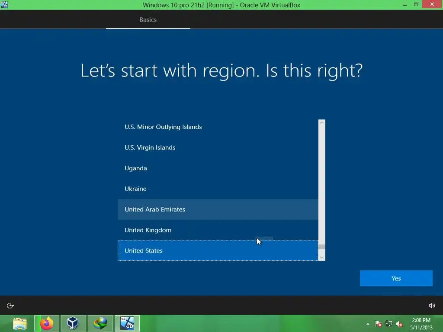Click the VirtualBox window title icon
This screenshot has height=332, width=443.
coord(4,4)
